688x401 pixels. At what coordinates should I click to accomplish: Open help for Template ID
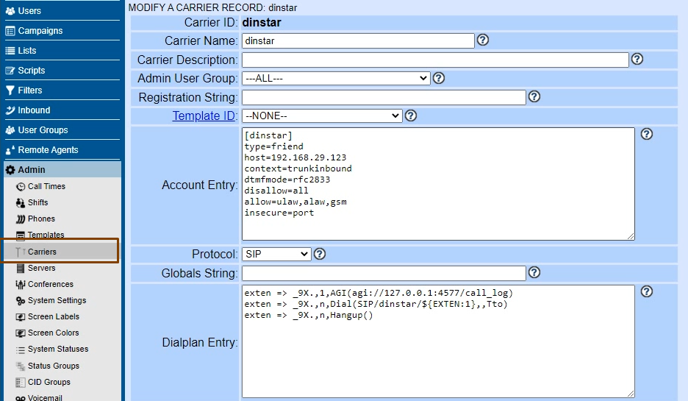[x=411, y=116]
